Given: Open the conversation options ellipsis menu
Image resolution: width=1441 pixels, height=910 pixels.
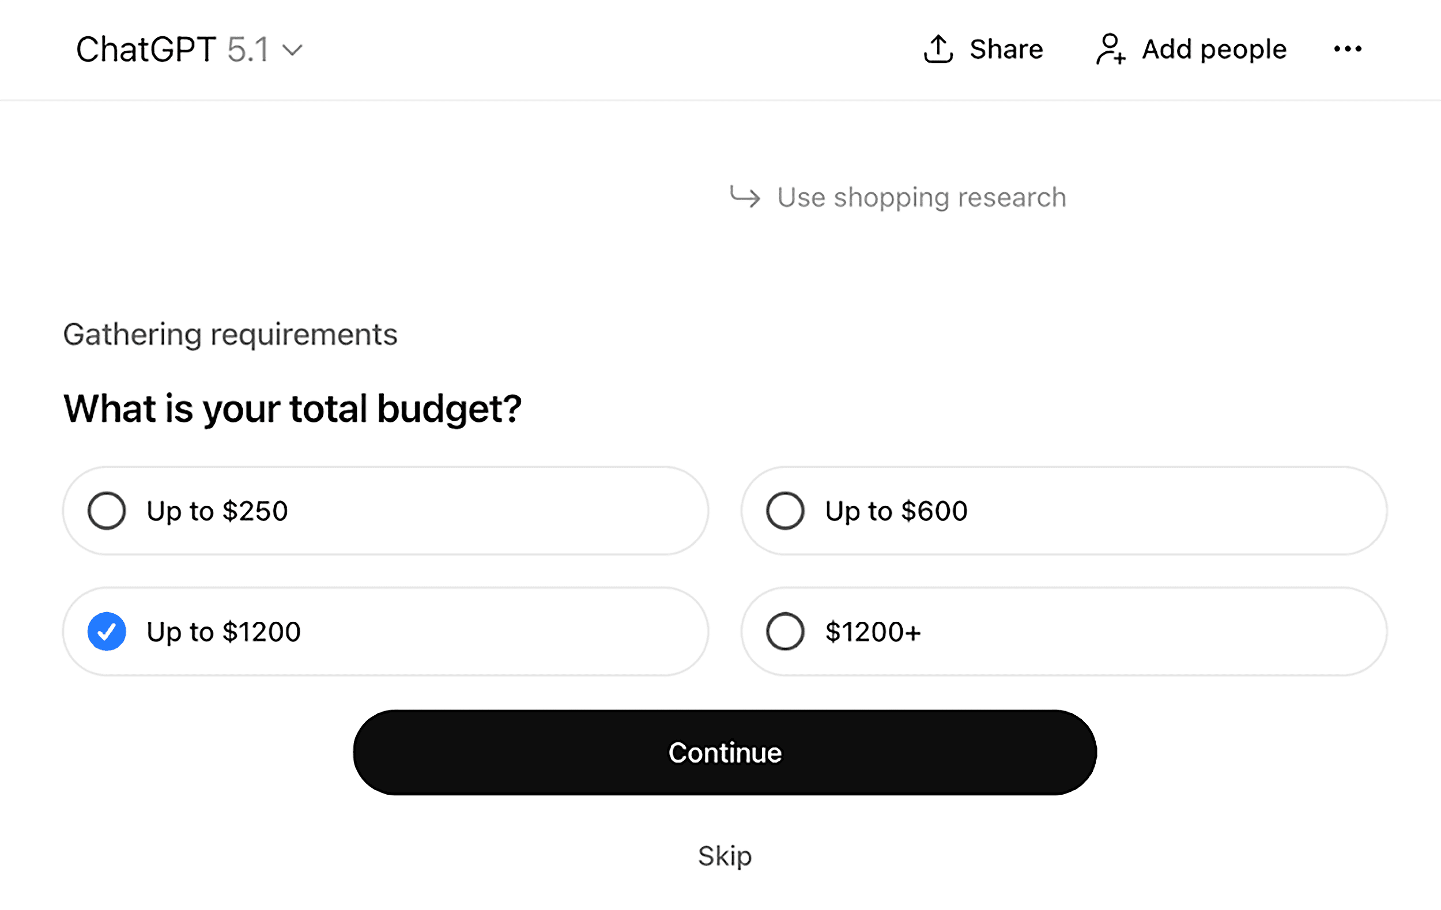Looking at the screenshot, I should pos(1347,49).
